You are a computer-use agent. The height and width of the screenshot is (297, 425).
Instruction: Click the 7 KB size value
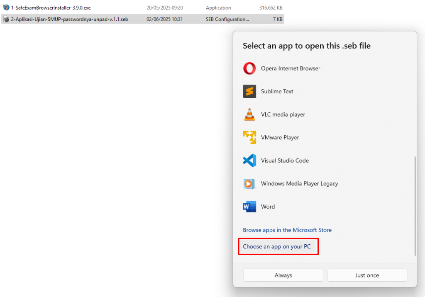pyautogui.click(x=278, y=19)
